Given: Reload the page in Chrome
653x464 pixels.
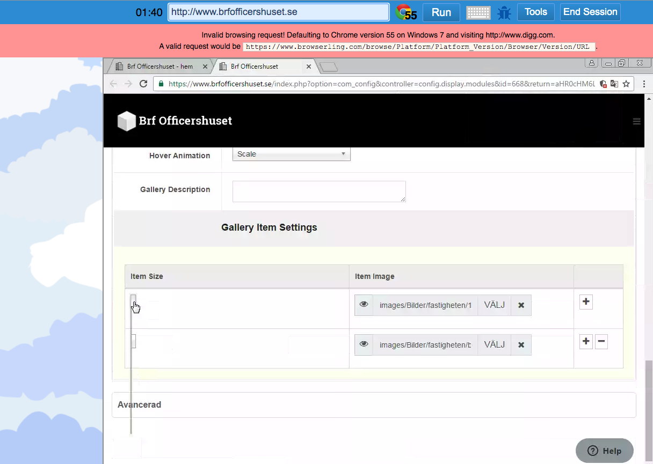Looking at the screenshot, I should pos(143,84).
